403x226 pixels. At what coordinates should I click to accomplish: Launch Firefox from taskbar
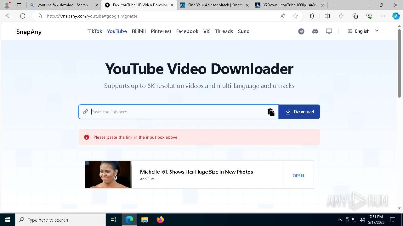pyautogui.click(x=160, y=220)
